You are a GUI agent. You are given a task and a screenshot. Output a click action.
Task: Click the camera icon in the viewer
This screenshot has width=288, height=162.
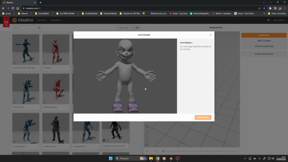(x=147, y=144)
